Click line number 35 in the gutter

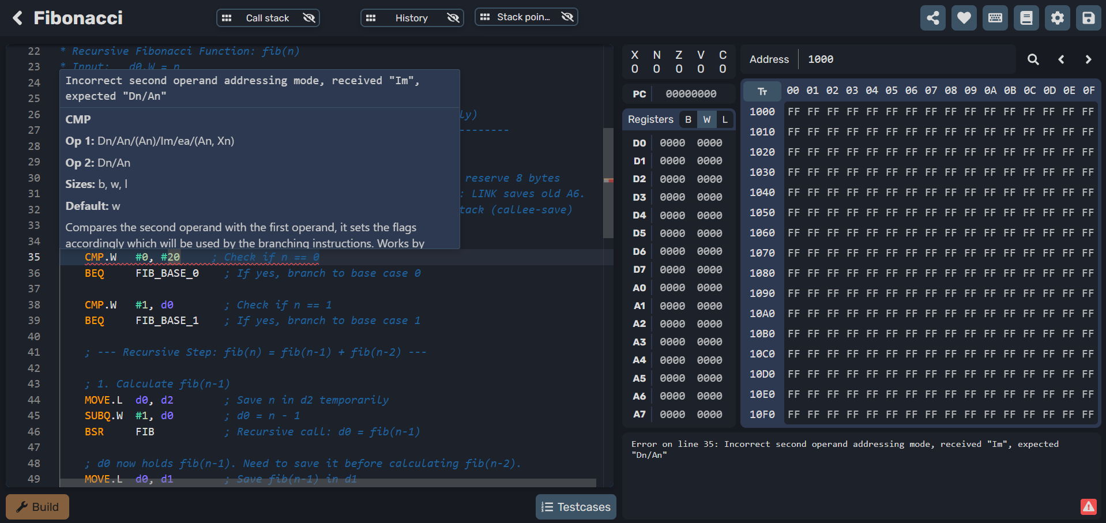click(x=34, y=257)
